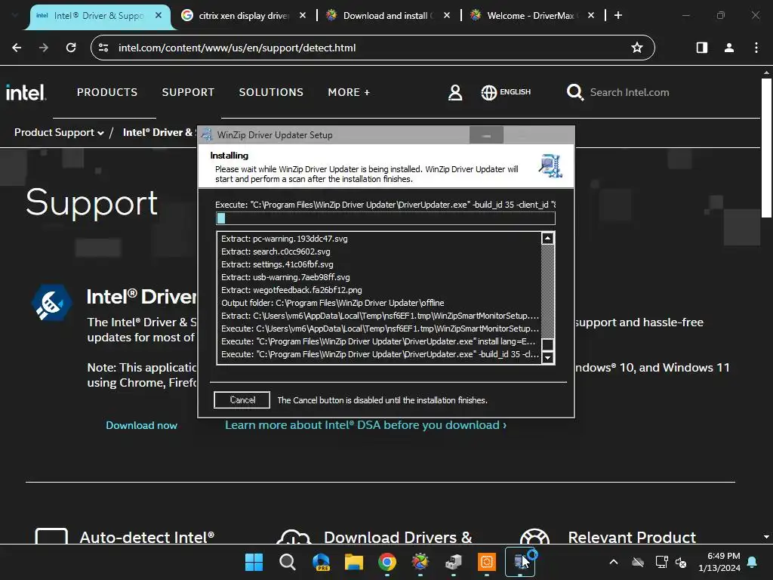Select log line 'Extract: settings.41c06fbf.svg'
Viewport: 773px width, 580px height.
[x=277, y=264]
